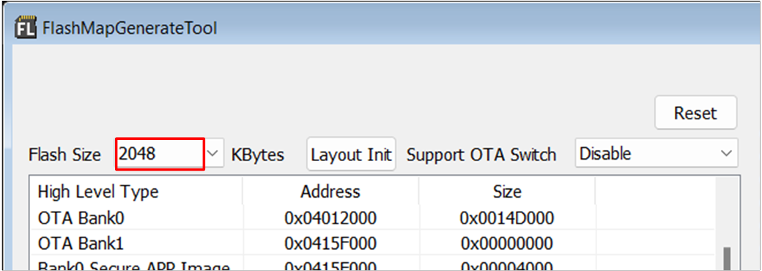Click the Address column header
The width and height of the screenshot is (762, 271).
pos(330,192)
